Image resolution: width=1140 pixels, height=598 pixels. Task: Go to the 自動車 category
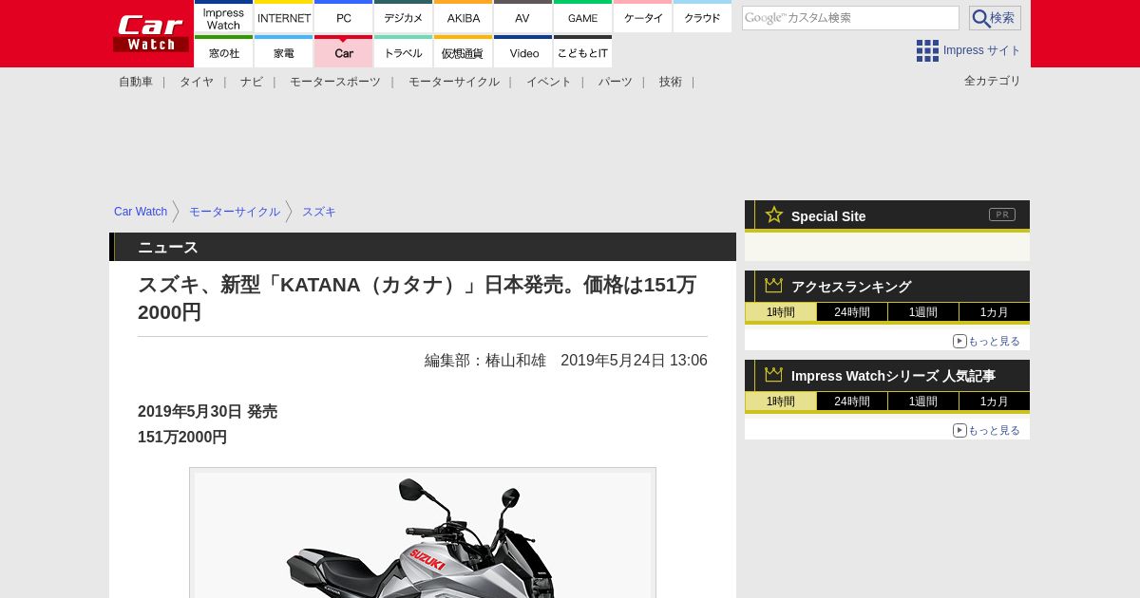[136, 82]
